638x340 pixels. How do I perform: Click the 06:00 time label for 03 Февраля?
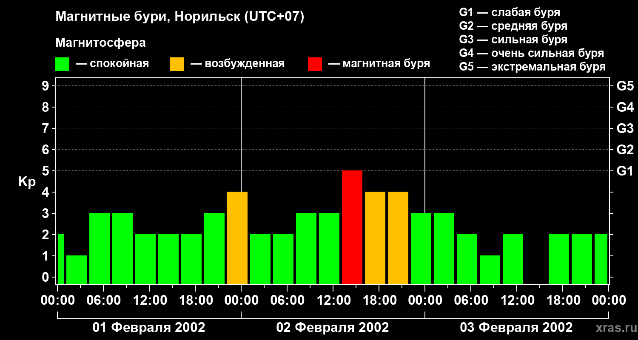[471, 300]
